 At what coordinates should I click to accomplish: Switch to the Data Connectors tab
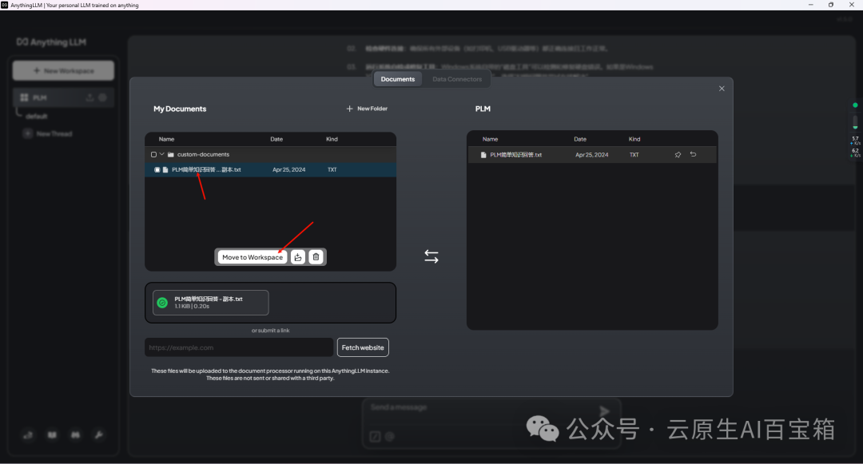coord(457,79)
